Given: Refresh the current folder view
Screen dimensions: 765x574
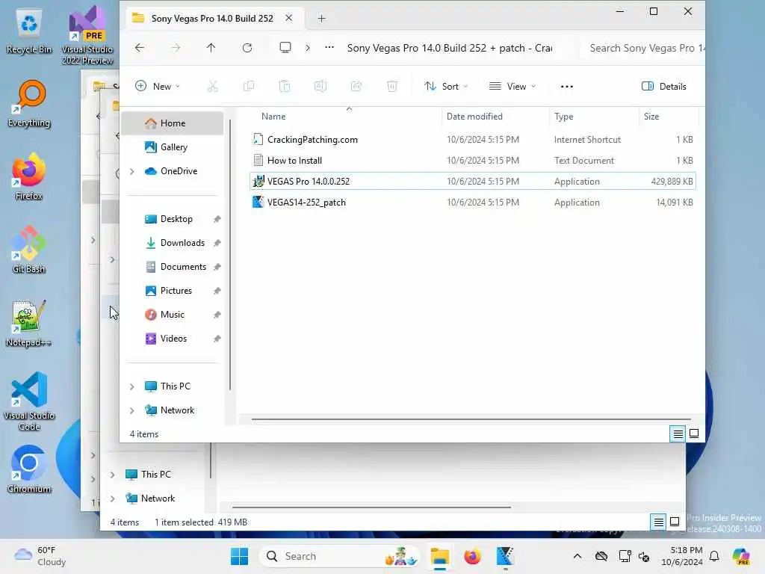Looking at the screenshot, I should [x=247, y=48].
